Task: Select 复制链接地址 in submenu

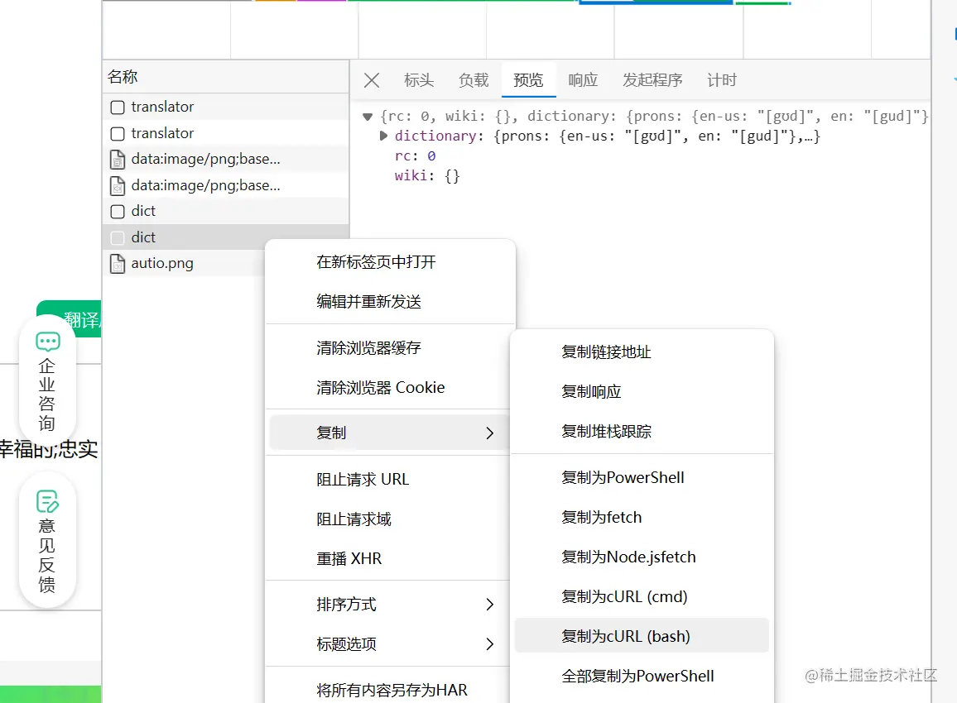Action: pyautogui.click(x=642, y=351)
